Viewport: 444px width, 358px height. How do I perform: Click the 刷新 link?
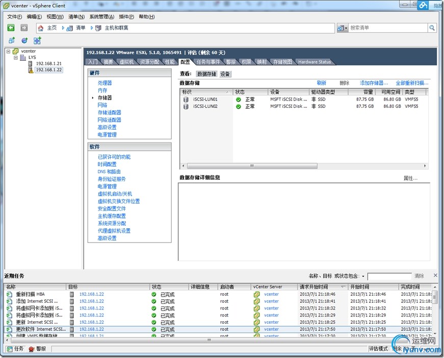pyautogui.click(x=321, y=83)
